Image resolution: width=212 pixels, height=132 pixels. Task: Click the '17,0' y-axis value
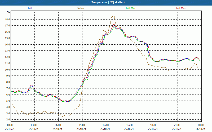(7, 26)
